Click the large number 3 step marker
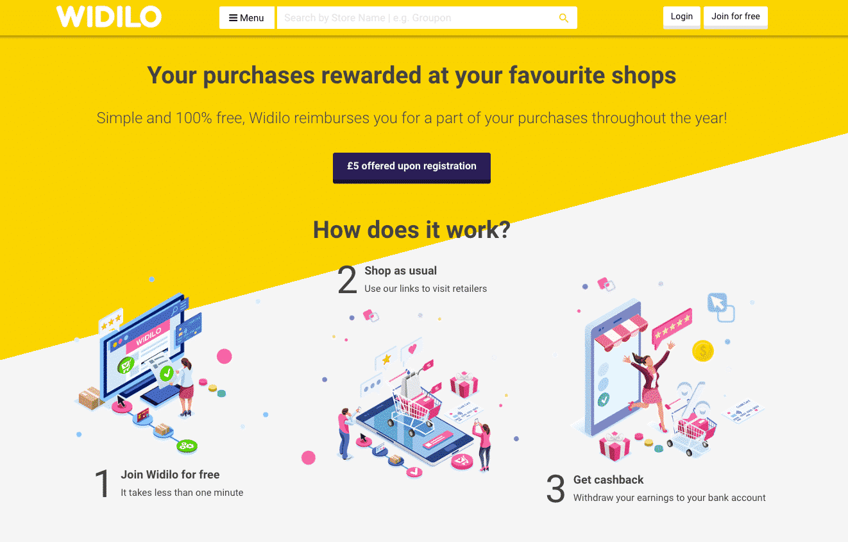Viewport: 848px width, 542px height. coord(555,489)
